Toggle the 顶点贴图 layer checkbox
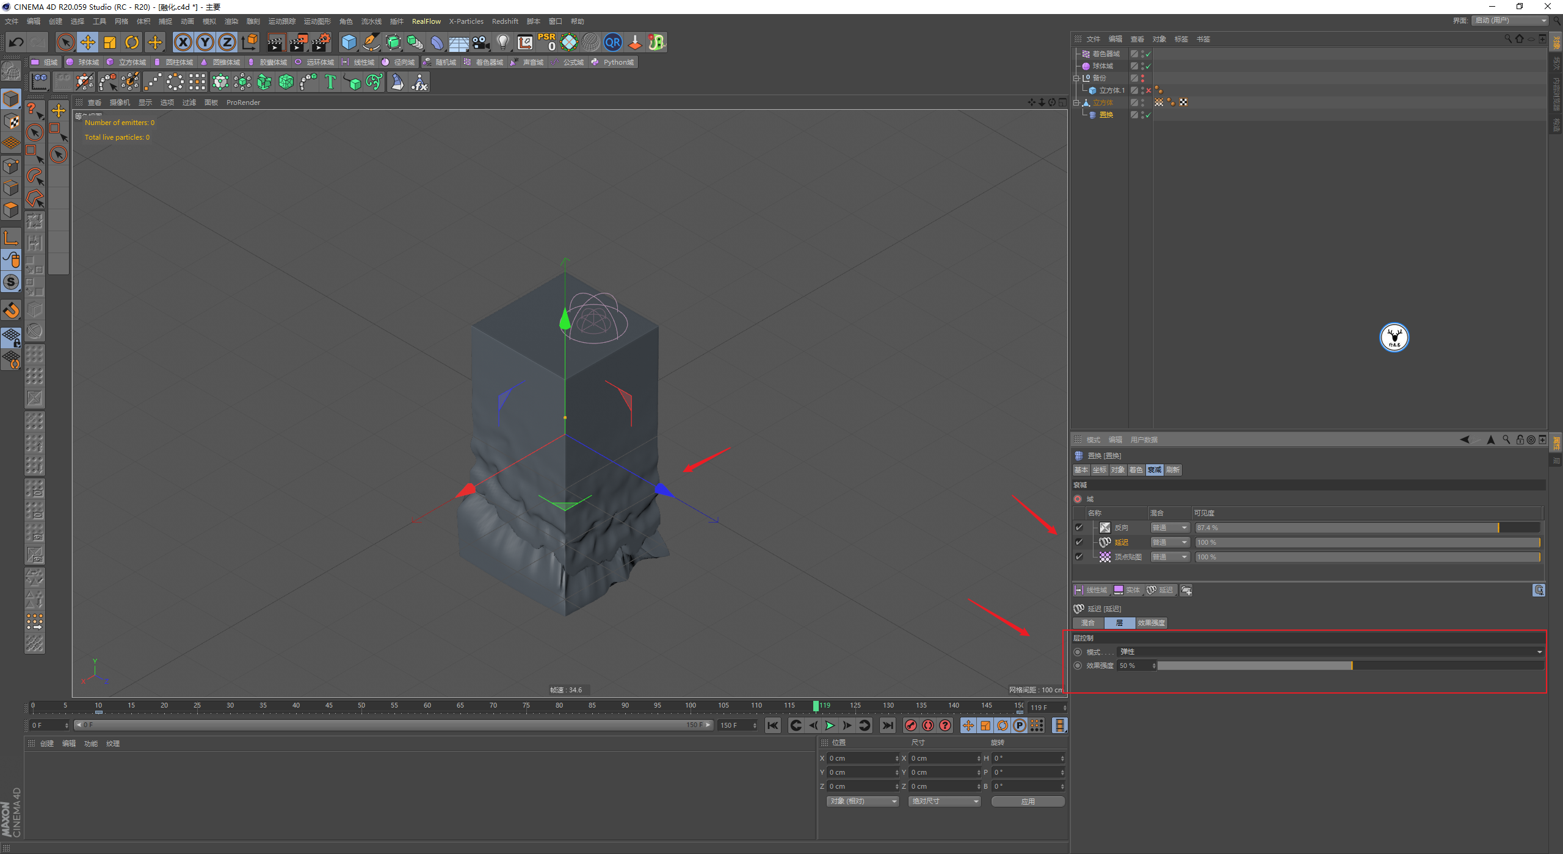1563x854 pixels. [1079, 557]
